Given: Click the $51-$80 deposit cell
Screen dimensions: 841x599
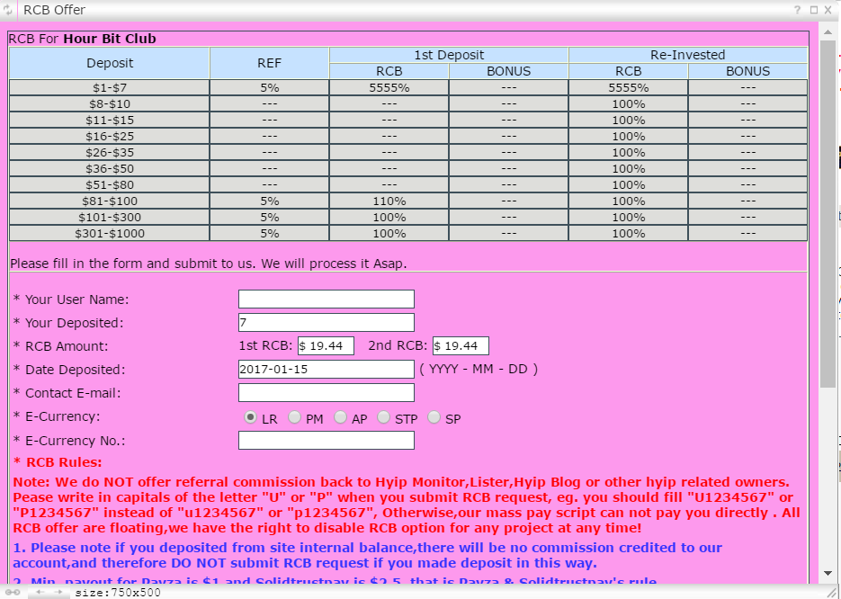Looking at the screenshot, I should point(110,185).
